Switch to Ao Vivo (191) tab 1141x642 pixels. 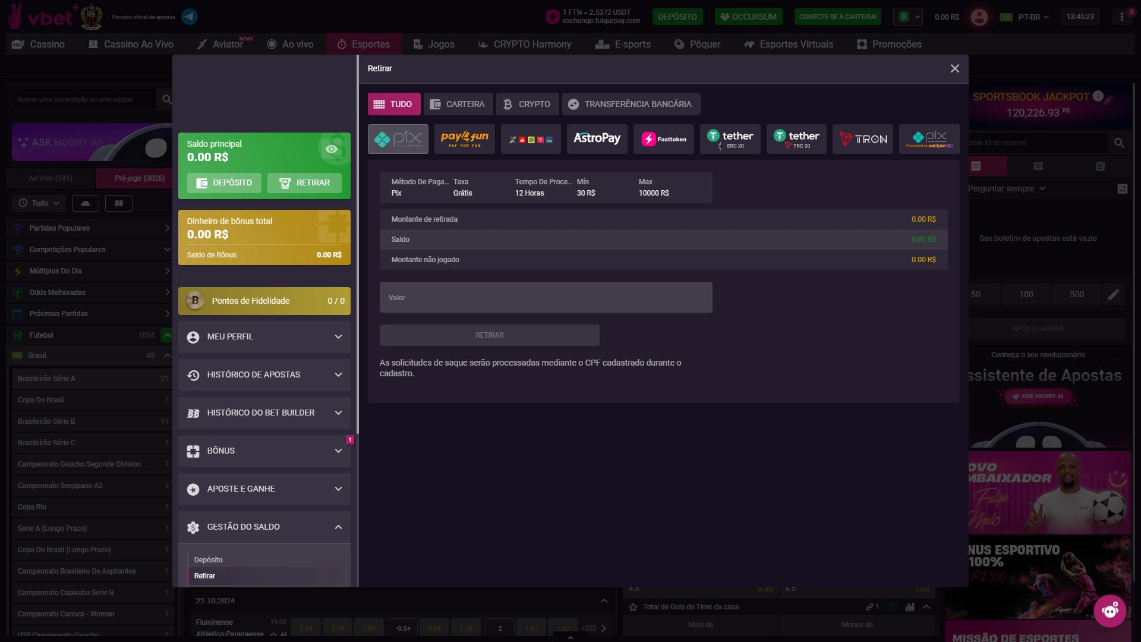(x=51, y=178)
